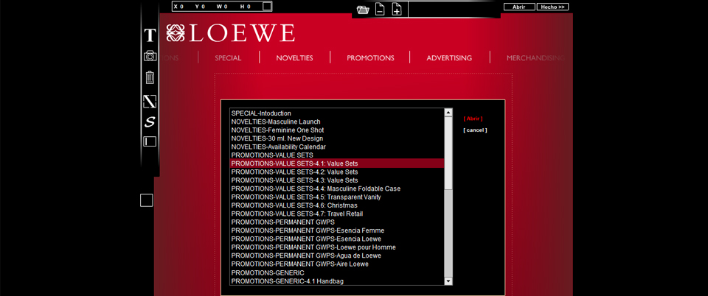
Task: Click the panel layout rectangle icon
Action: pos(150,141)
